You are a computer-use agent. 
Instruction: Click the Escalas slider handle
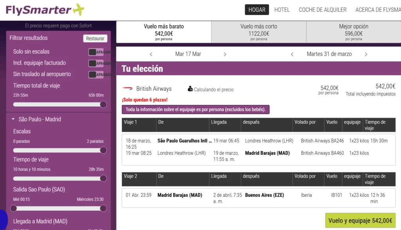coord(103,150)
